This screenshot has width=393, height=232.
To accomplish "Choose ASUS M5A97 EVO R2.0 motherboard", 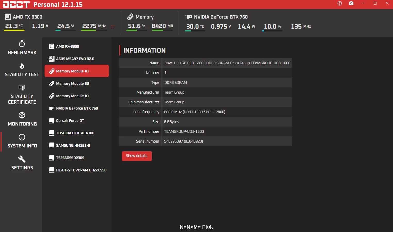I will pos(77,59).
